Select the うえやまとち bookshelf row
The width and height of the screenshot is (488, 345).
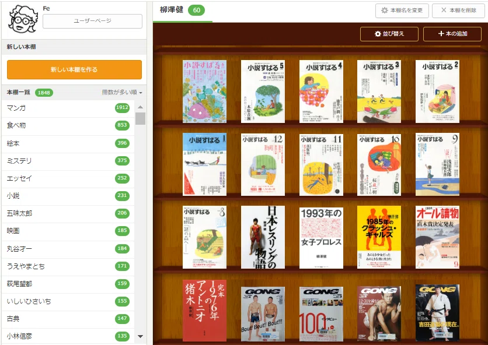[68, 266]
